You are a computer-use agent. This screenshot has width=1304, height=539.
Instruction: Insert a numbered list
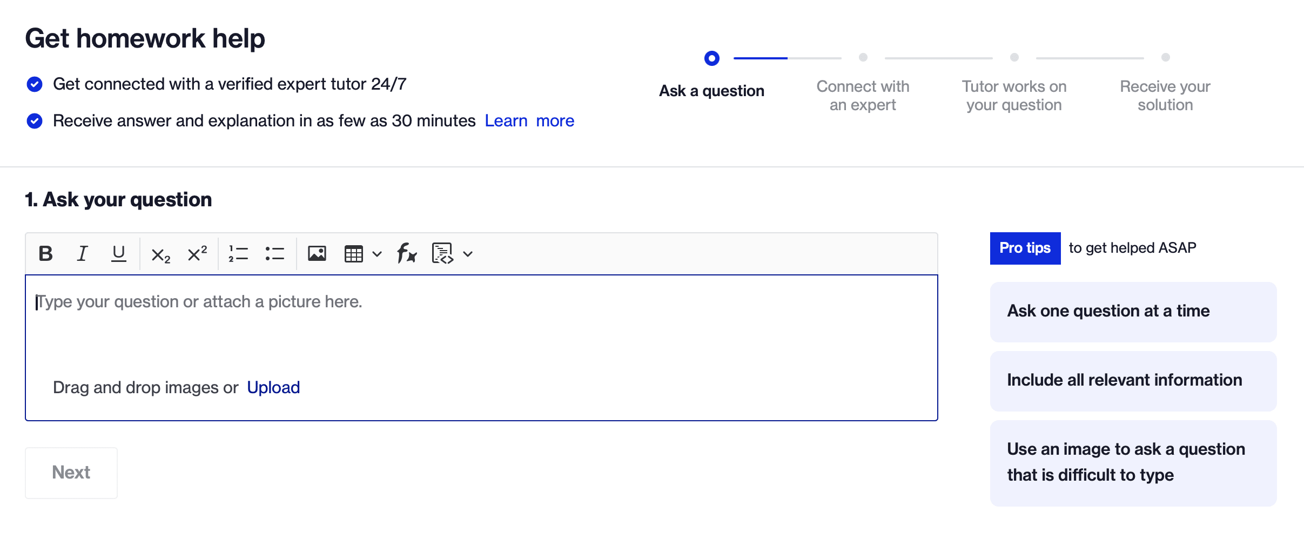pyautogui.click(x=238, y=253)
